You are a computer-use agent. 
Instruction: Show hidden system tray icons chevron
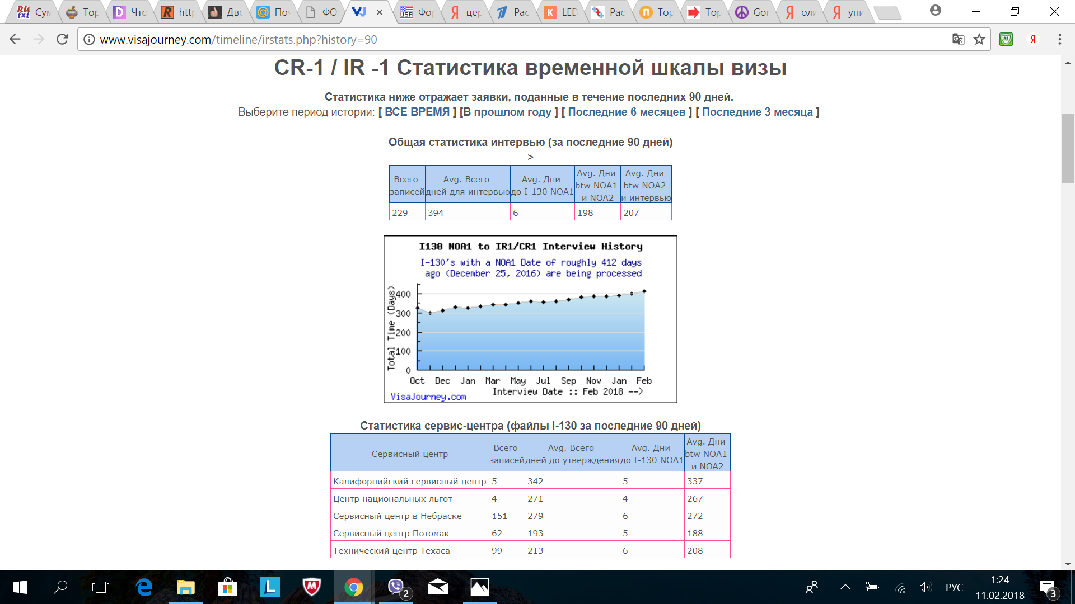[x=845, y=587]
